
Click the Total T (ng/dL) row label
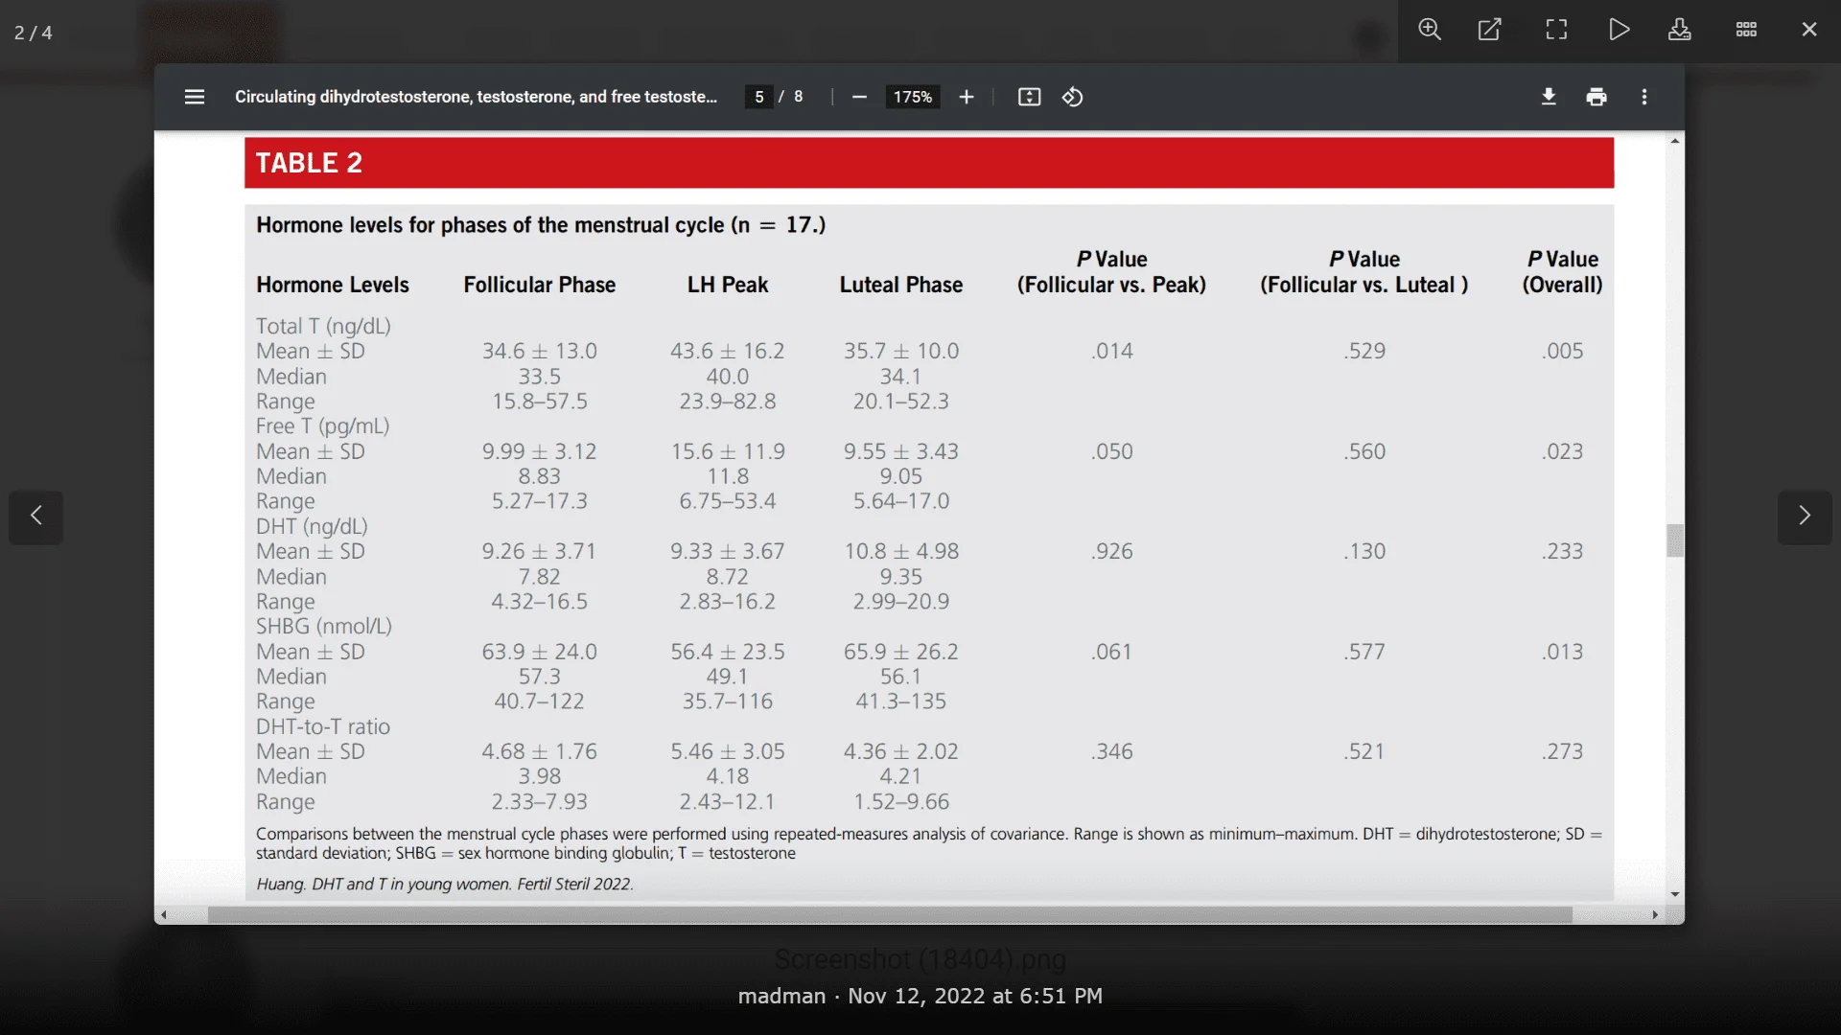click(324, 326)
